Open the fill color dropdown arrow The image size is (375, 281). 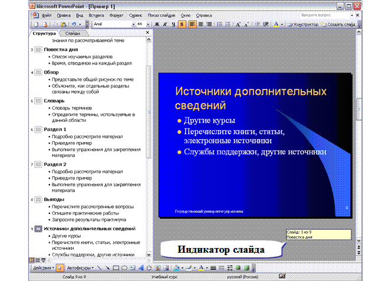tap(182, 268)
